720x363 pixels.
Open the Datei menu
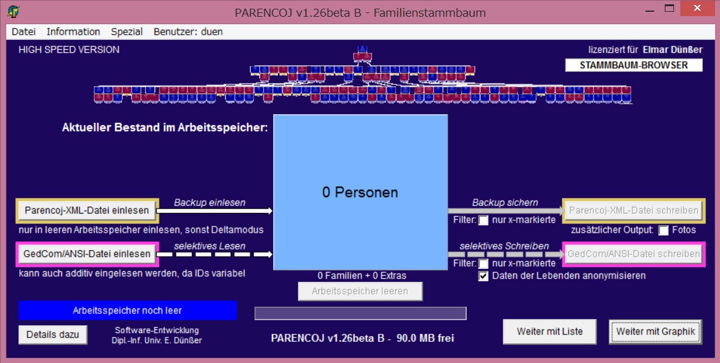pos(24,32)
